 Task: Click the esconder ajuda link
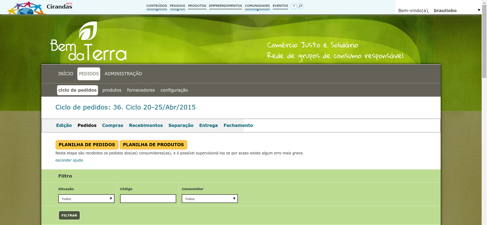[69, 160]
